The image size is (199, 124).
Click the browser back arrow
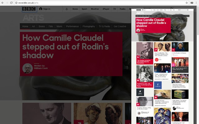click(3, 2)
